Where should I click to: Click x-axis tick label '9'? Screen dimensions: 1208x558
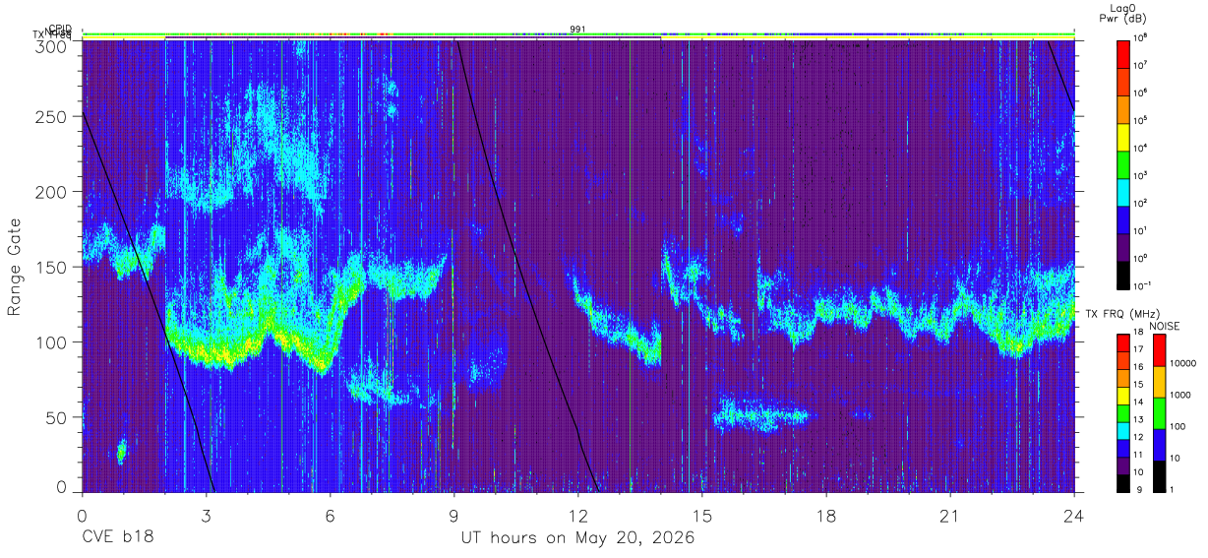tap(453, 516)
